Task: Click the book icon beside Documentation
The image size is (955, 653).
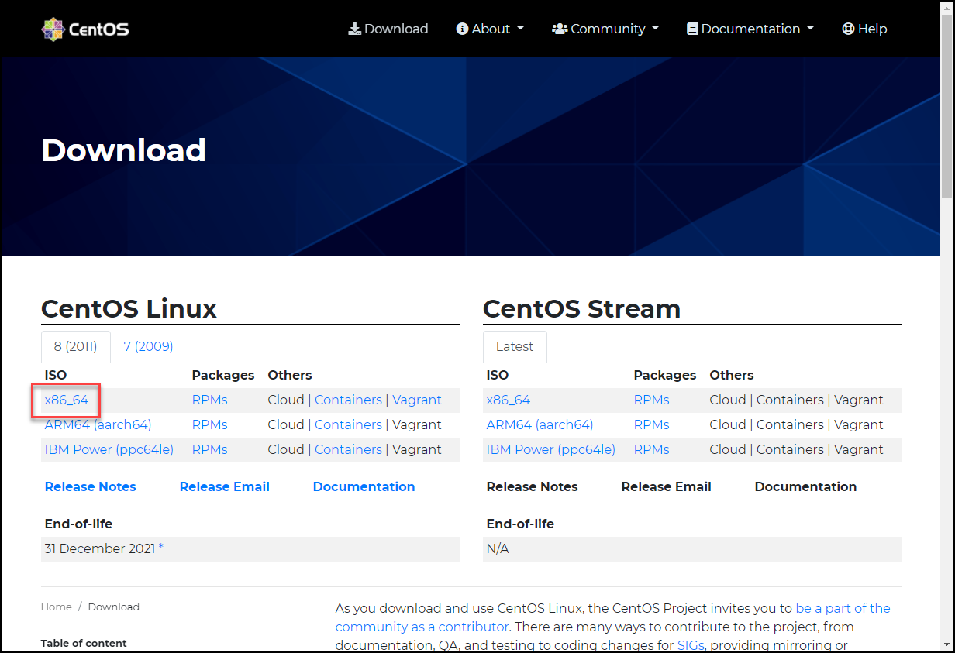Action: (x=692, y=29)
